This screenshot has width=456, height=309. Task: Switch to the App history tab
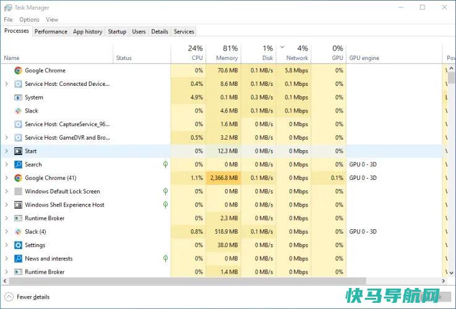87,32
